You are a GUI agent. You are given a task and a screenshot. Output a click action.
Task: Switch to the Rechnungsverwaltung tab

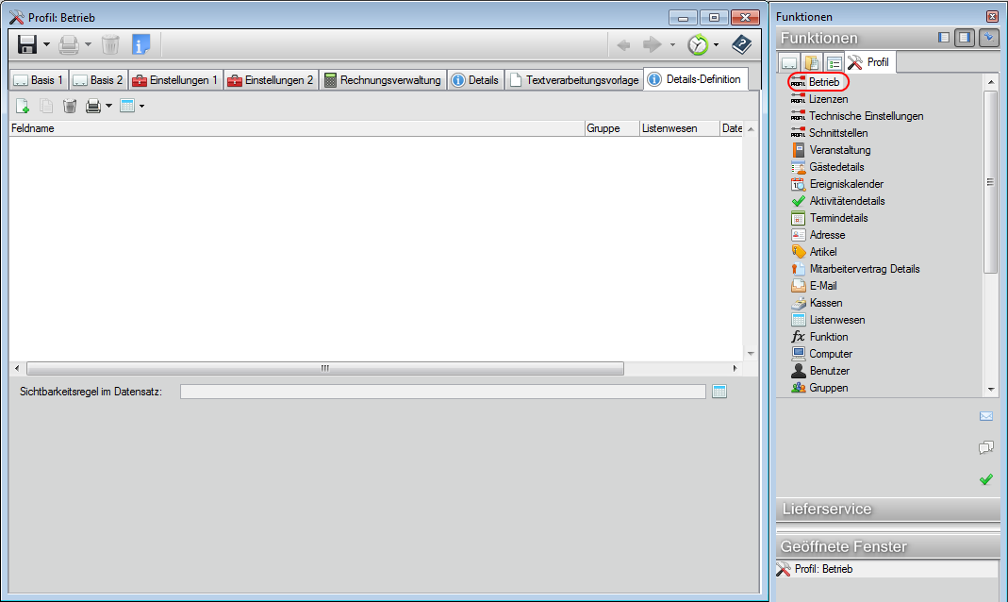point(382,80)
